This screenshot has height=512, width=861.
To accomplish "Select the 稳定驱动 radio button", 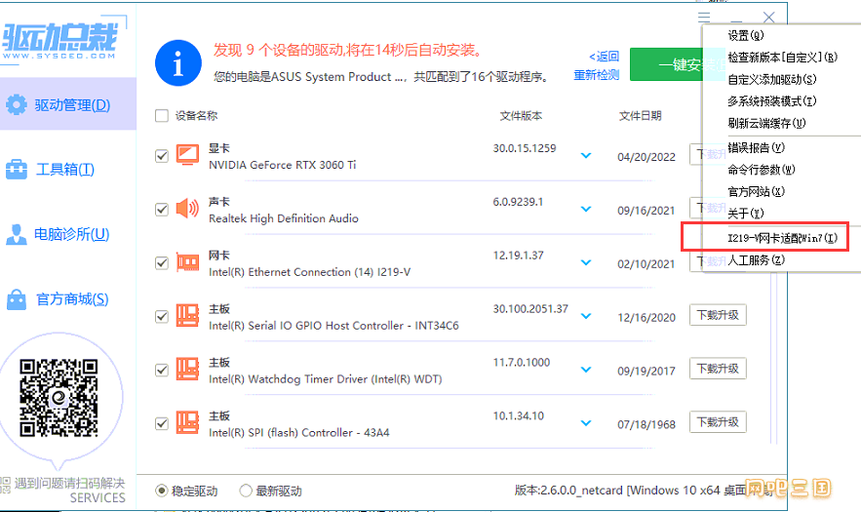I will [x=162, y=490].
